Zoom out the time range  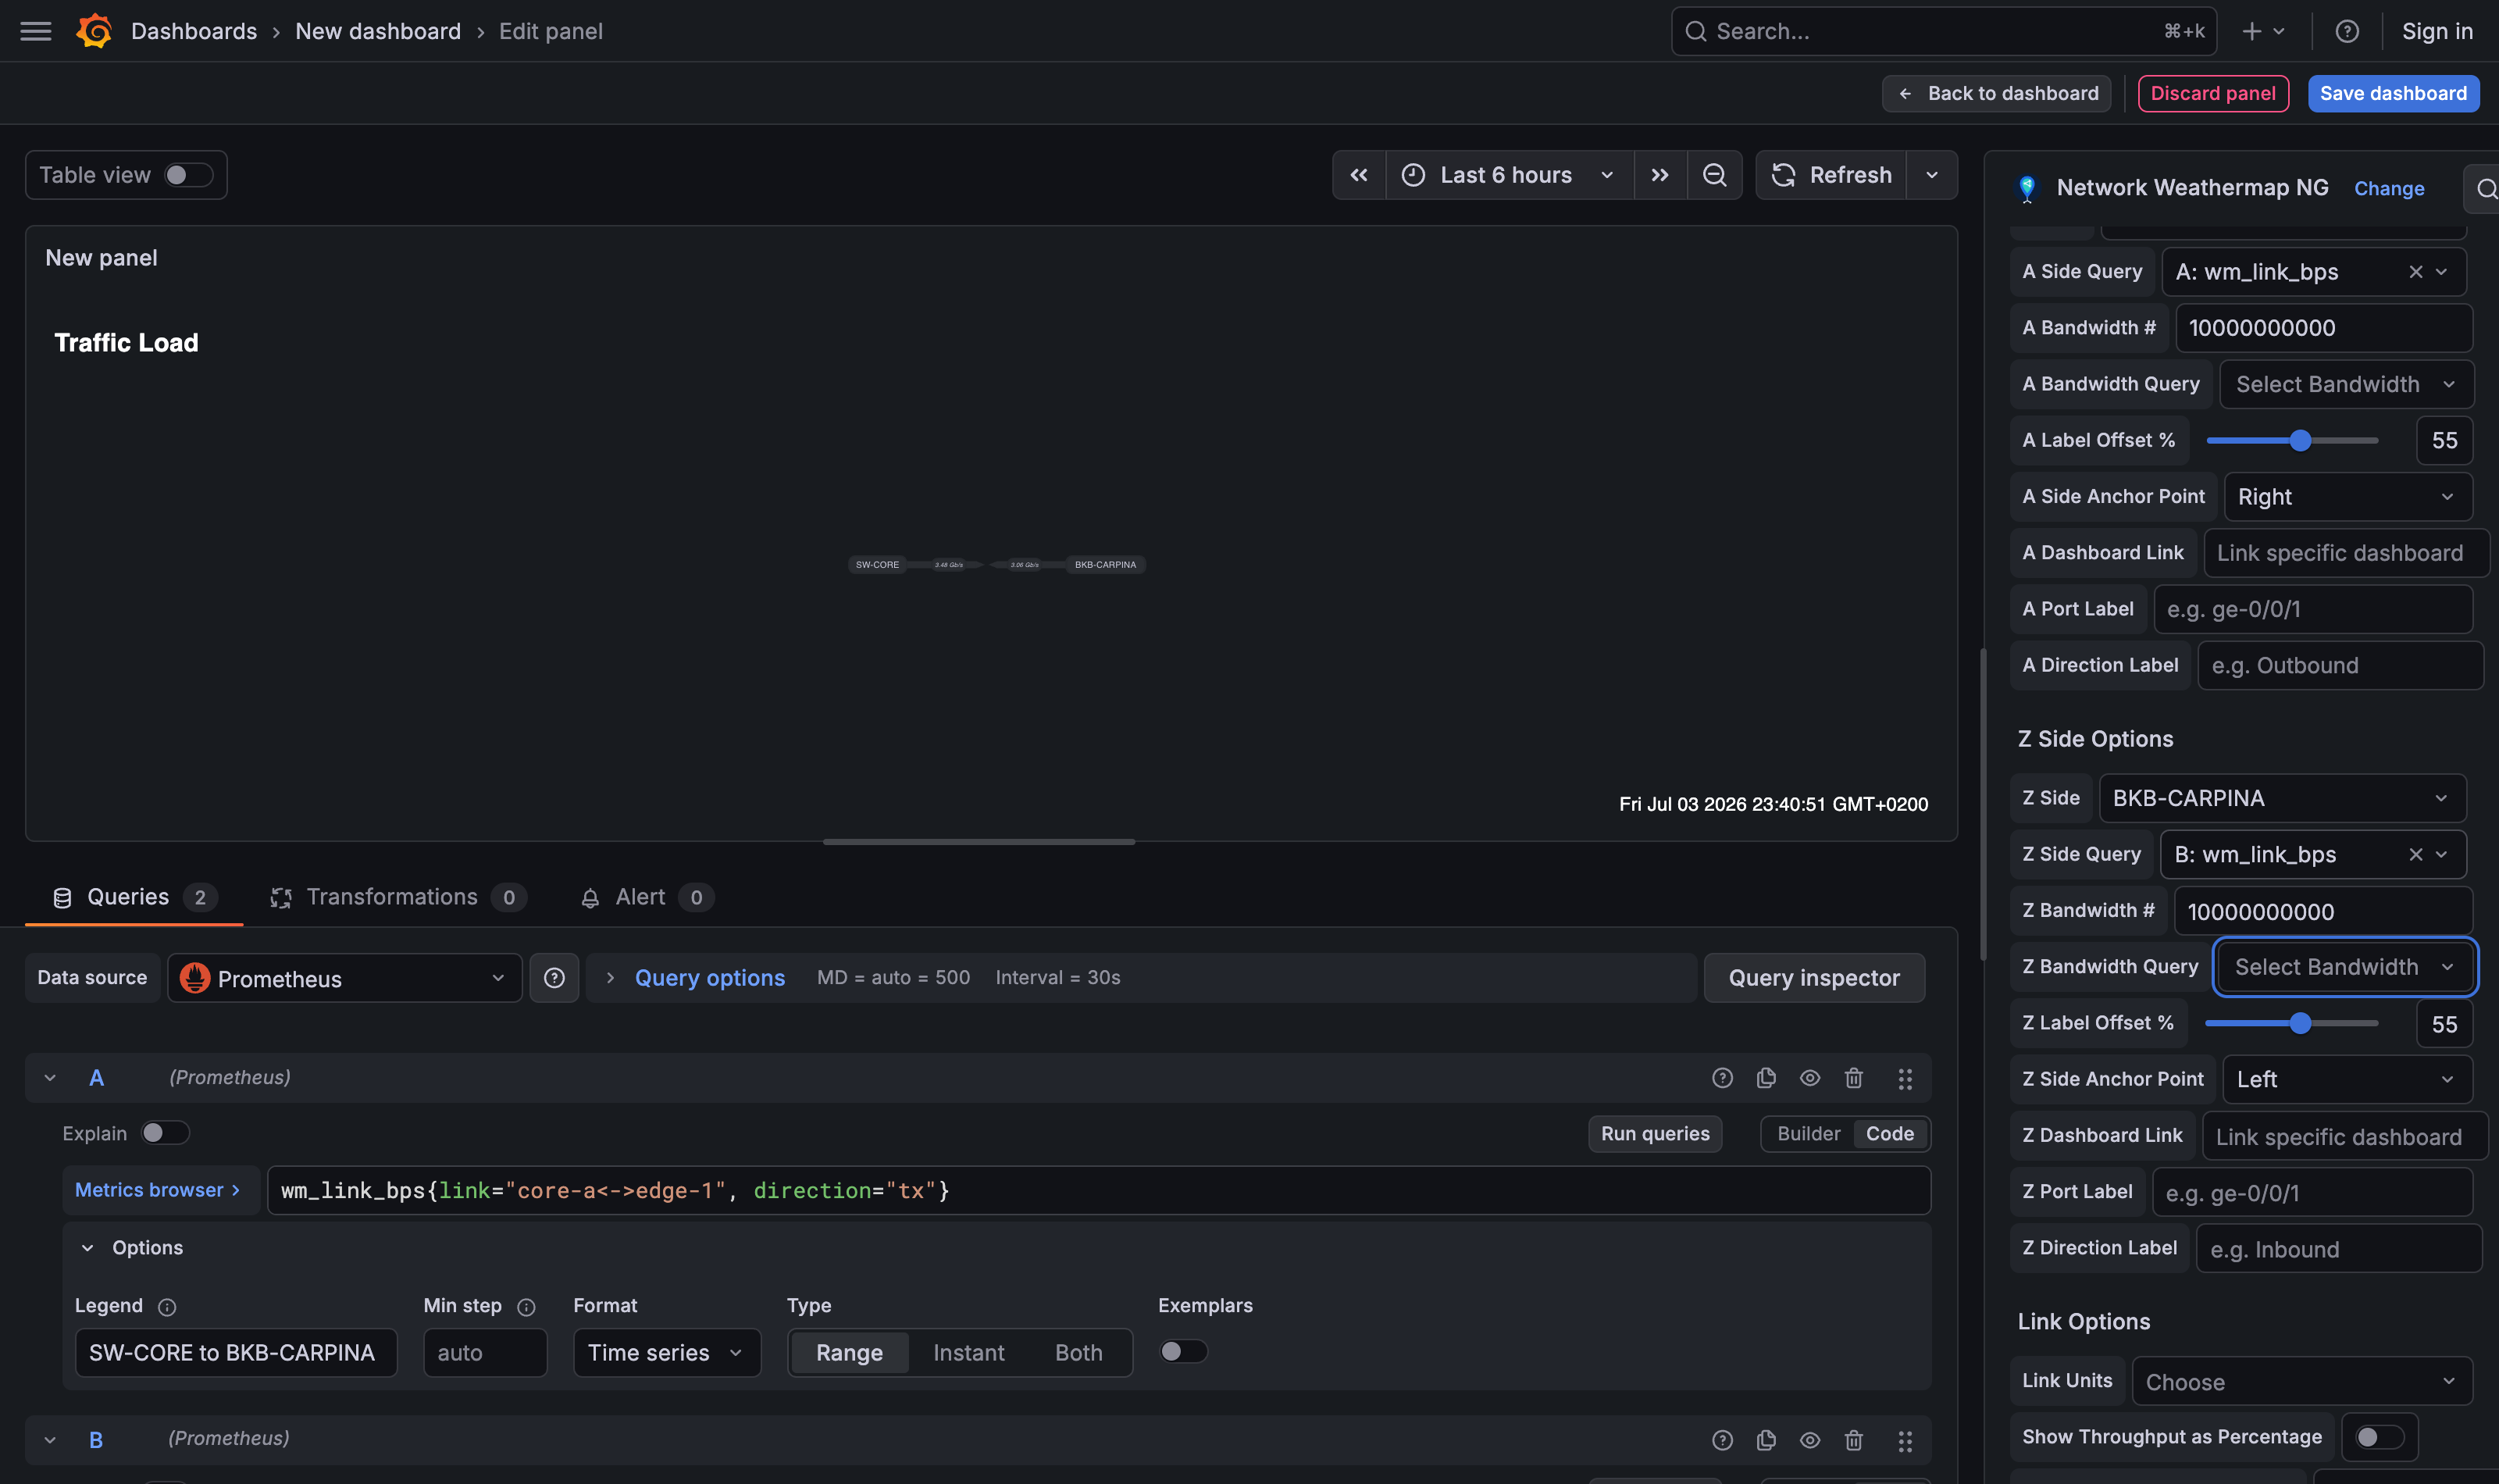(1714, 175)
